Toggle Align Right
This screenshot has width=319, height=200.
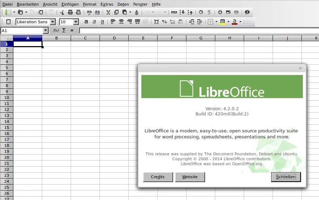click(129, 22)
